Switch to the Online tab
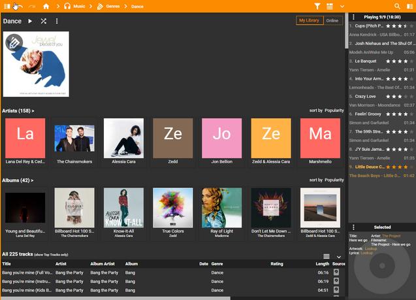The width and height of the screenshot is (416, 300). tap(332, 21)
